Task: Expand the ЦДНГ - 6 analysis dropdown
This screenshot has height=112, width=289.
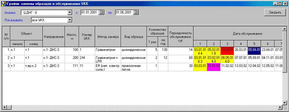Action: 70,13
